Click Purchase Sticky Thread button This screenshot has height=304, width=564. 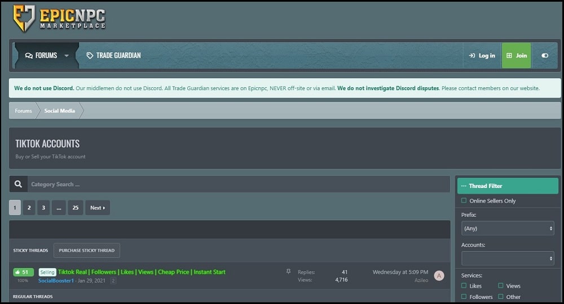pos(87,250)
